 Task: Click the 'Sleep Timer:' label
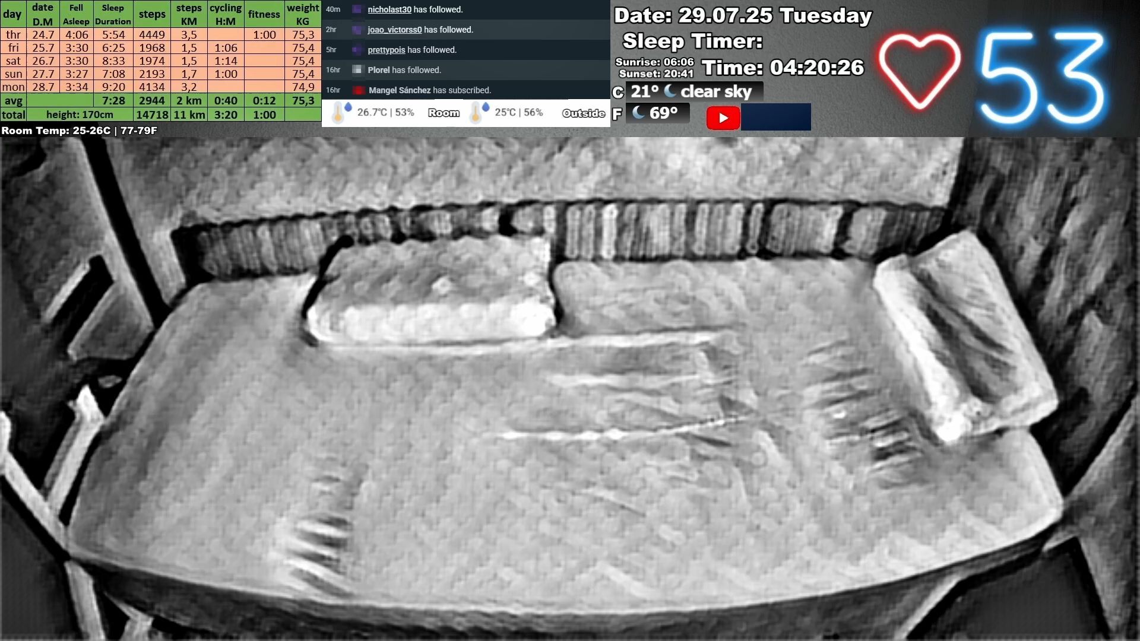[x=692, y=42]
